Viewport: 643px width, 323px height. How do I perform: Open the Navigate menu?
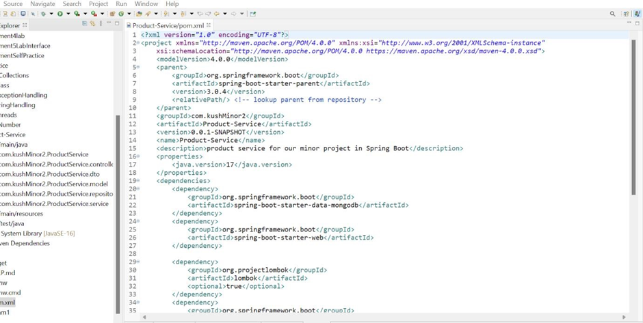42,4
